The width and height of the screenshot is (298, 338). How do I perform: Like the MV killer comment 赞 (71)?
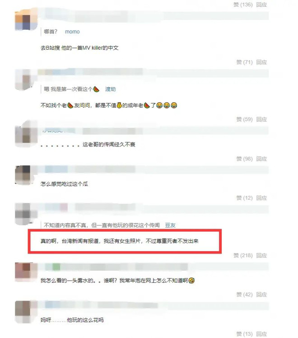click(x=244, y=62)
